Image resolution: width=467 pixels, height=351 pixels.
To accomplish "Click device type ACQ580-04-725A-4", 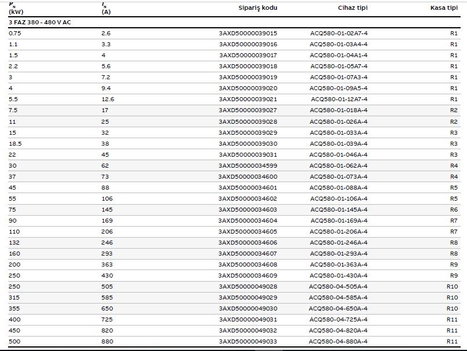I will click(338, 320).
